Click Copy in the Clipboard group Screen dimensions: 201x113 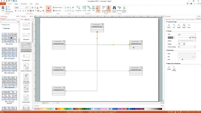[8, 9]
